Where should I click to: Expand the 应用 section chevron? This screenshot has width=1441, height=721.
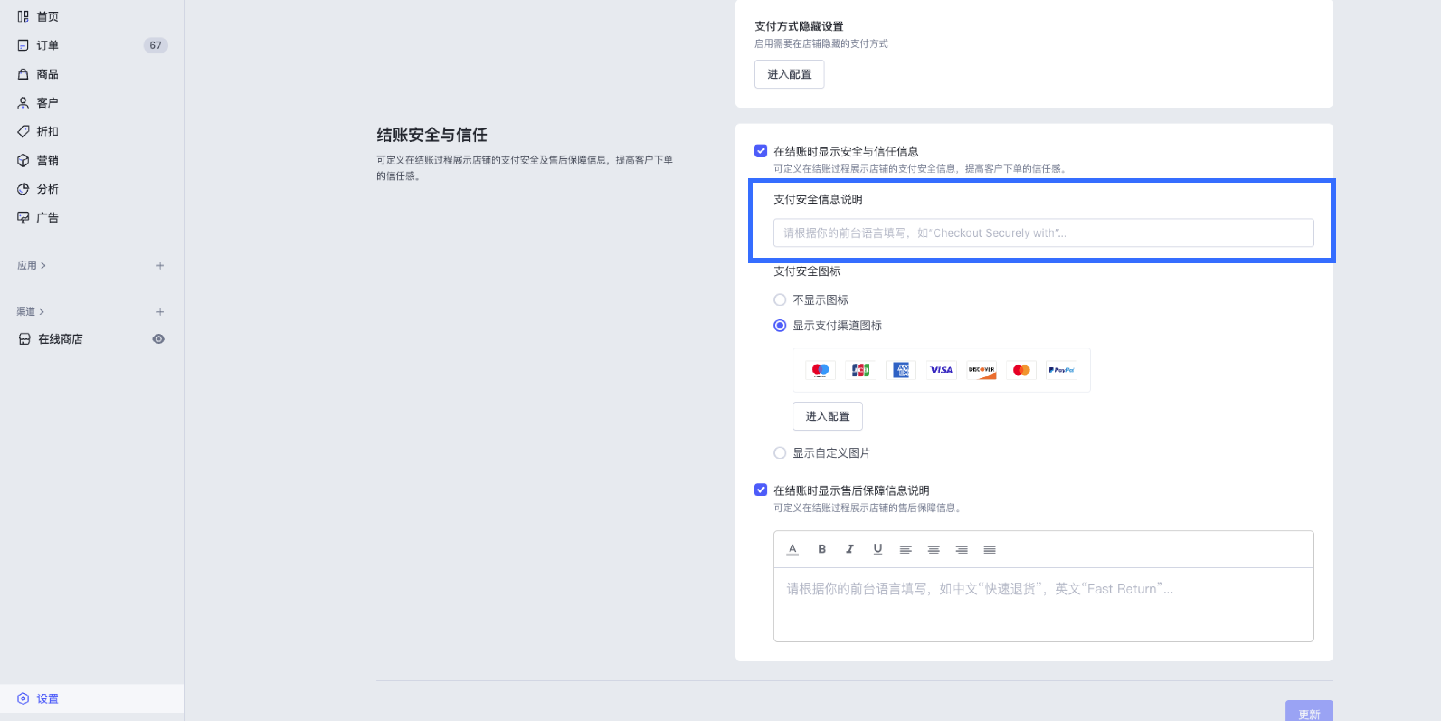coord(43,265)
